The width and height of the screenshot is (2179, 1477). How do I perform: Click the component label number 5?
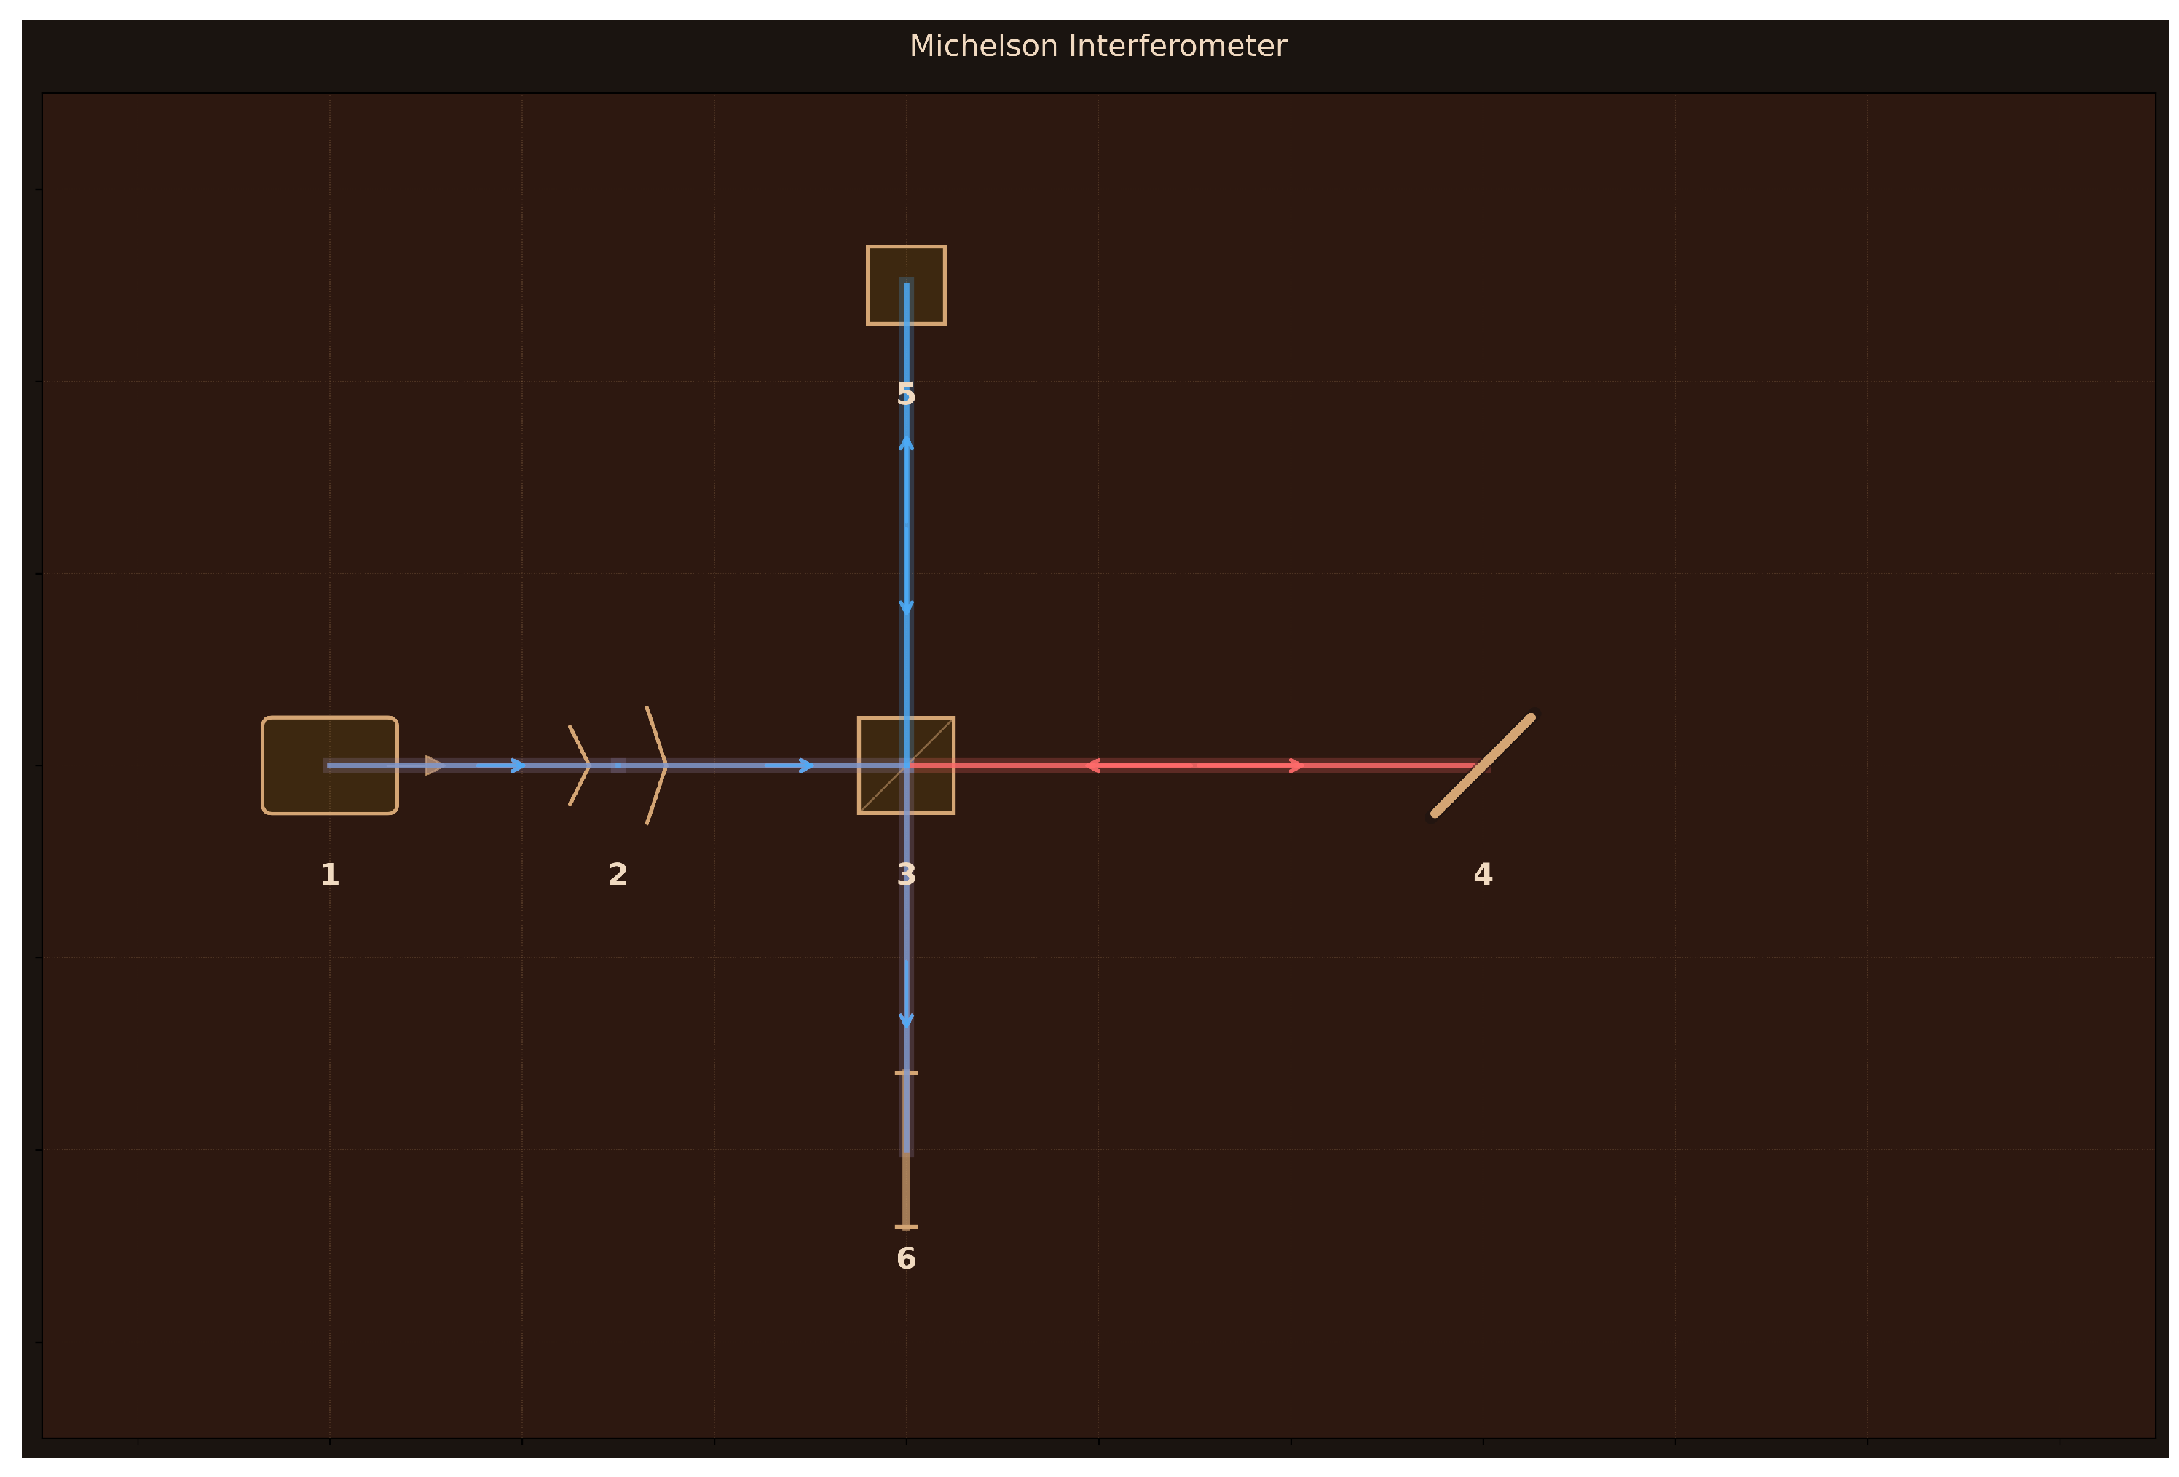[x=906, y=394]
